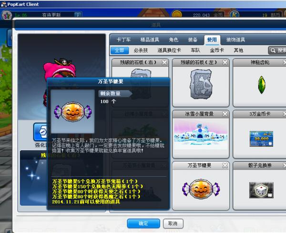Click the blue K coin icon
The height and width of the screenshot is (233, 286).
(234, 14)
